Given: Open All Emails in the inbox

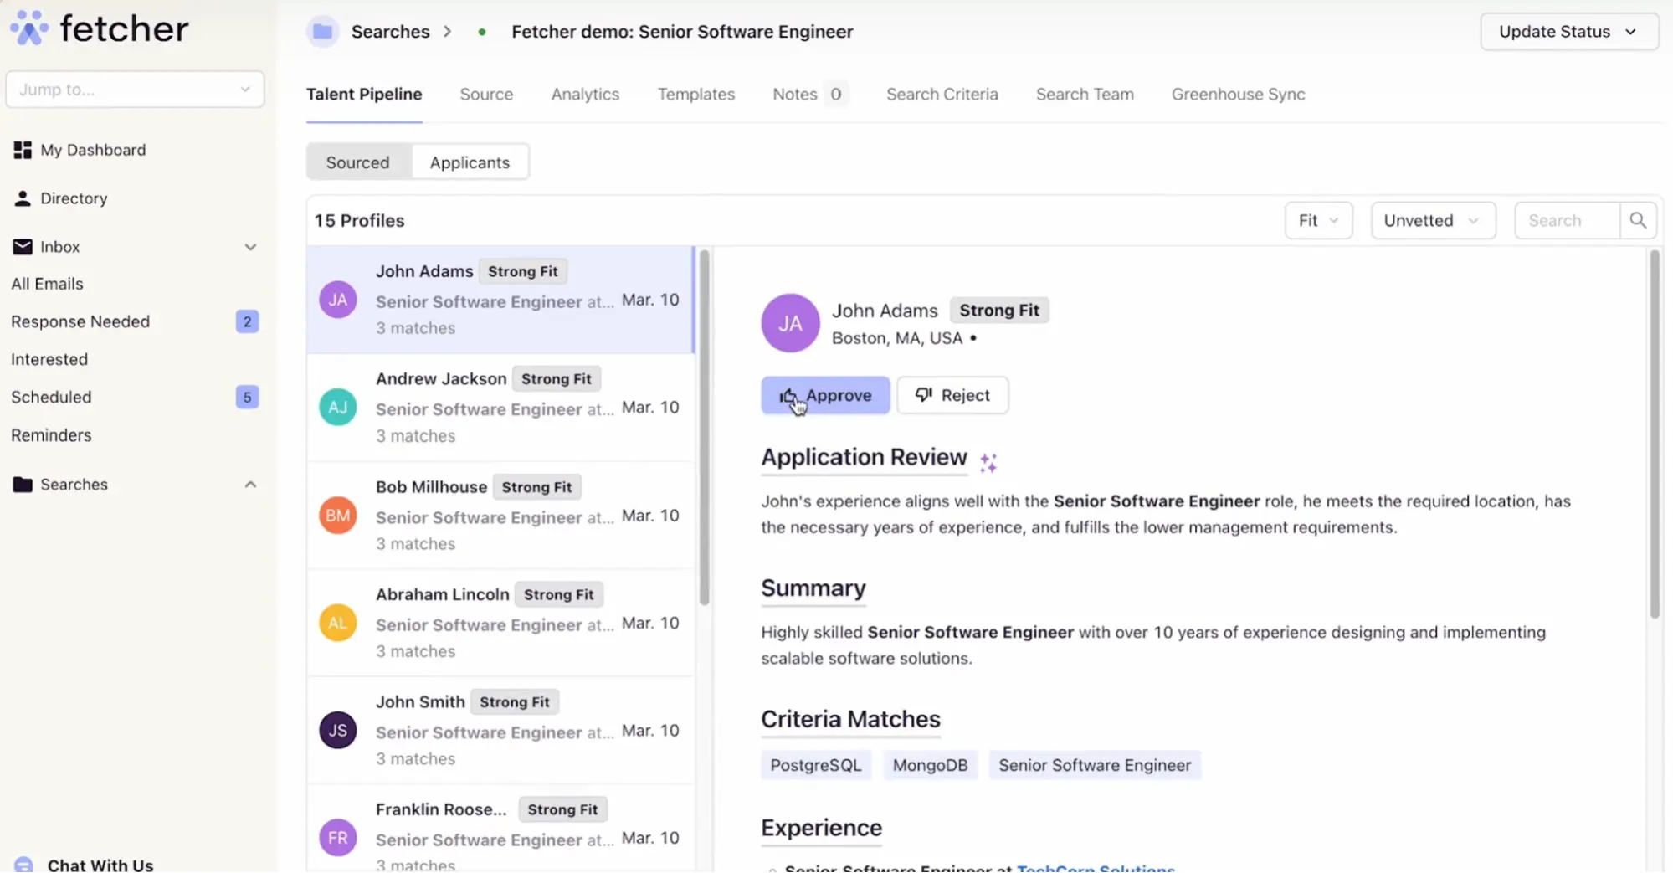Looking at the screenshot, I should pos(47,284).
